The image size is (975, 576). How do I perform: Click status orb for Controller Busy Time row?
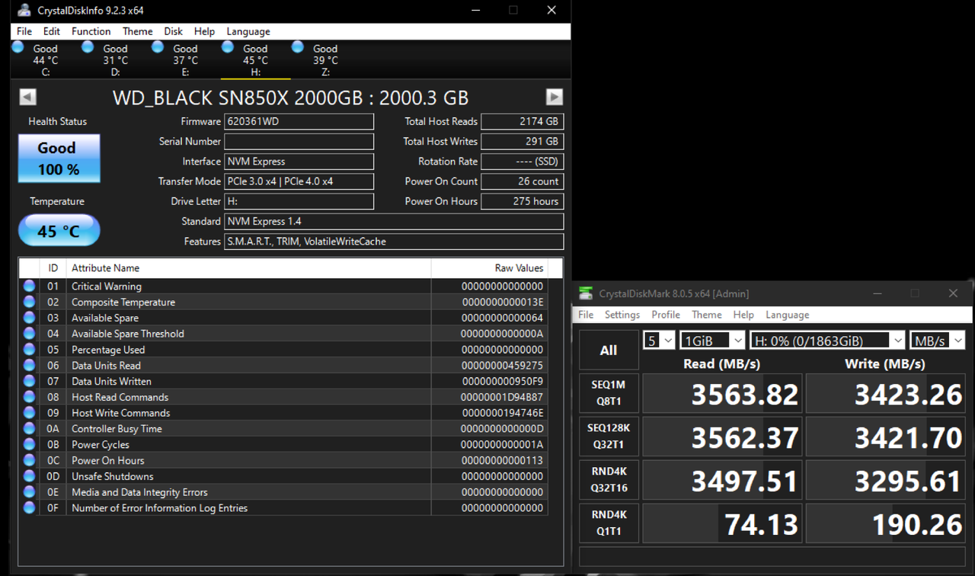pyautogui.click(x=29, y=429)
